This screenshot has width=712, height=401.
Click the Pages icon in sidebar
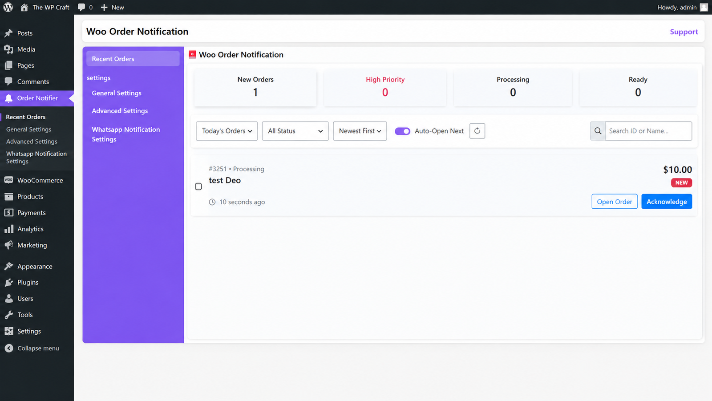[8, 65]
